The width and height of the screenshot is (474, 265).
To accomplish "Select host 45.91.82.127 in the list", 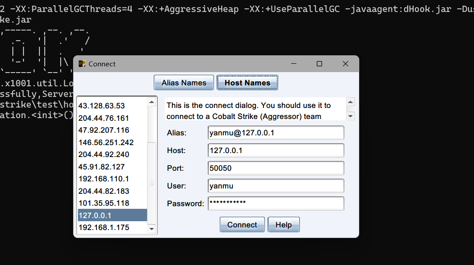I will tap(113, 167).
